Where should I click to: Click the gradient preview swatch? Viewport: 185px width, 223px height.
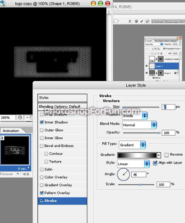tap(137, 155)
